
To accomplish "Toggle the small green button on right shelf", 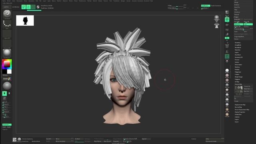I will pos(227,38).
